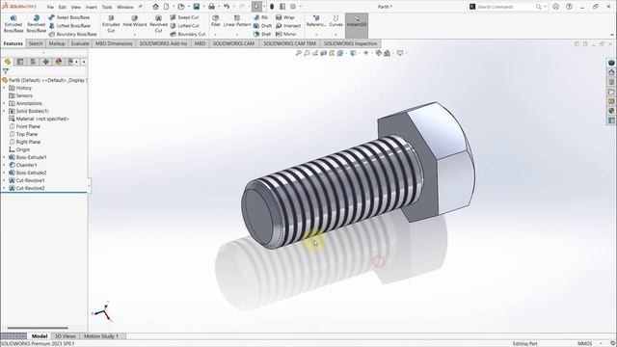Screen dimensions: 617x347
Task: Open the Tools menu
Action: [107, 7]
